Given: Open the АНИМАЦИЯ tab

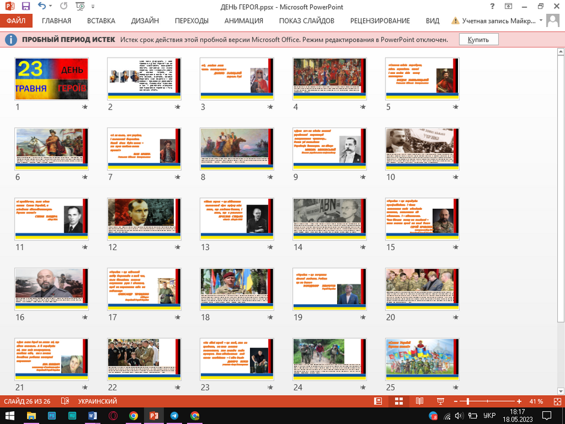Looking at the screenshot, I should coord(243,20).
